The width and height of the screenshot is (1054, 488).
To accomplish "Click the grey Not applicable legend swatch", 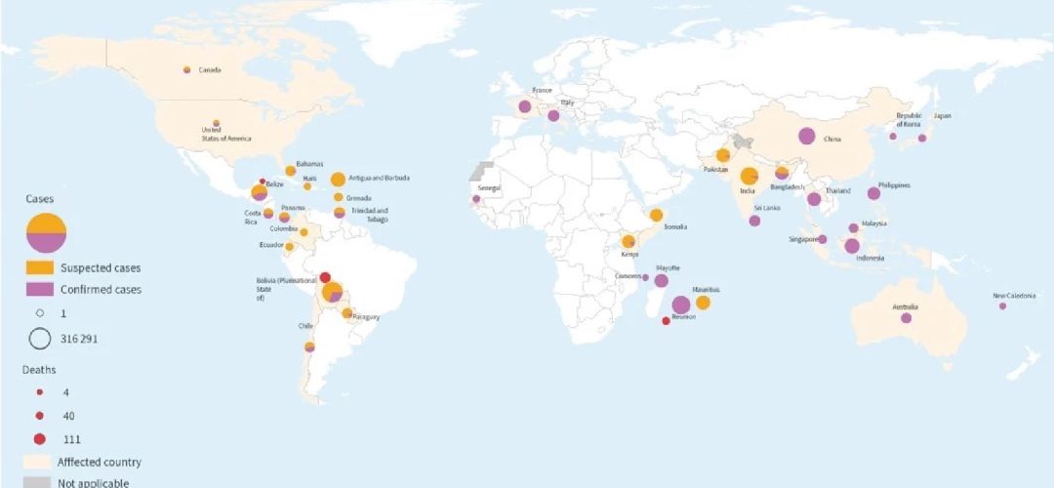I will coord(36,482).
